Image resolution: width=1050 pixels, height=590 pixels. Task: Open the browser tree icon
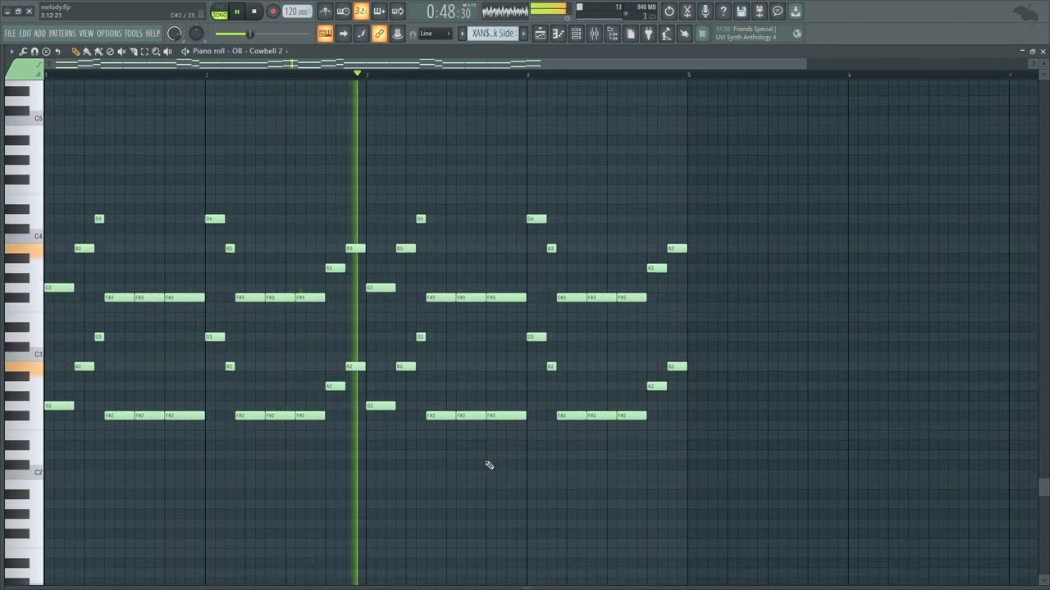click(613, 34)
